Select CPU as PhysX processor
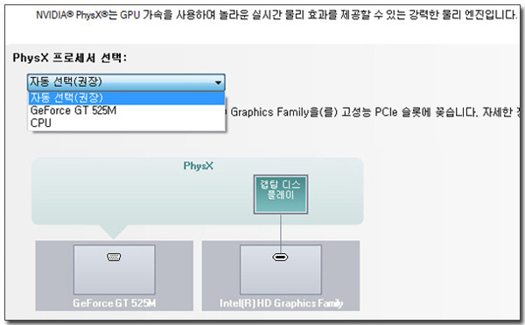This screenshot has width=525, height=325. (127, 123)
